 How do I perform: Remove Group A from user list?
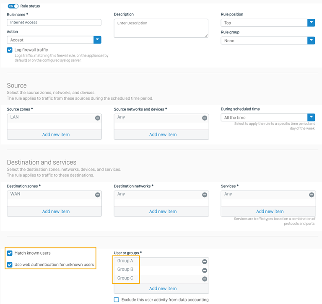click(x=205, y=262)
